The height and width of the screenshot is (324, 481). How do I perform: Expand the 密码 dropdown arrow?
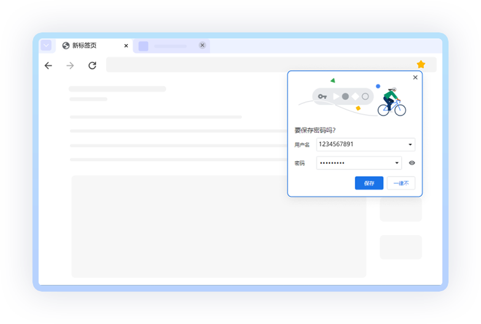(x=396, y=163)
